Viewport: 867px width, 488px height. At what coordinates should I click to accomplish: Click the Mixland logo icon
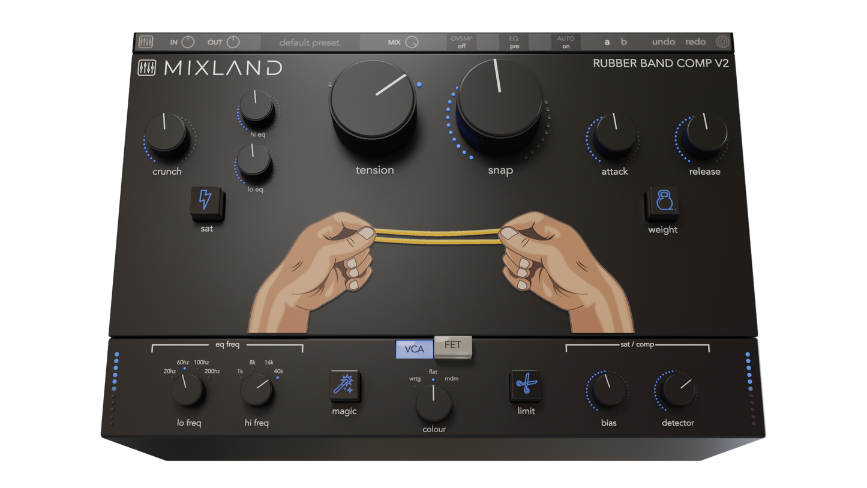tap(148, 68)
